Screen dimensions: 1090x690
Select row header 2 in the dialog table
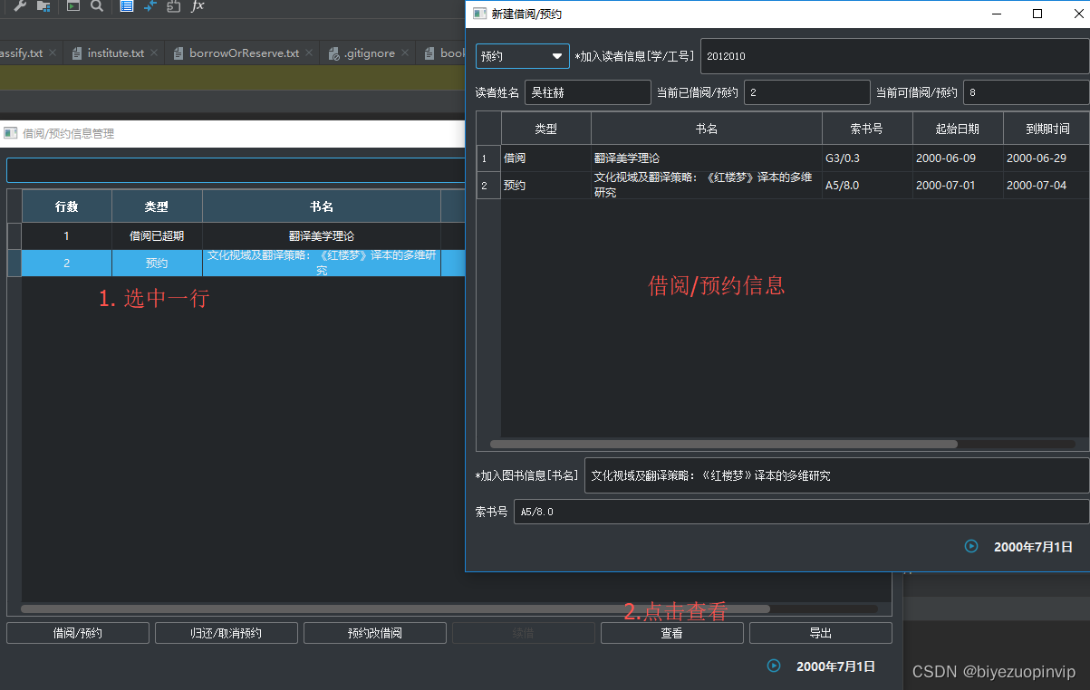click(488, 186)
